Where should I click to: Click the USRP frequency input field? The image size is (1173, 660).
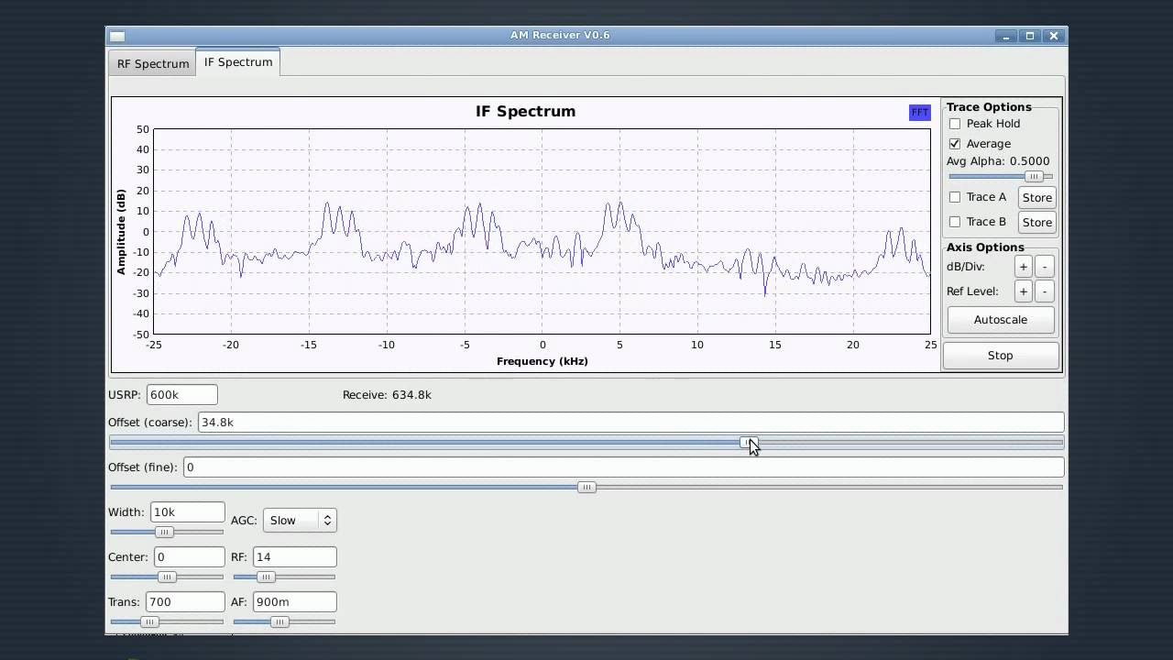tap(181, 395)
